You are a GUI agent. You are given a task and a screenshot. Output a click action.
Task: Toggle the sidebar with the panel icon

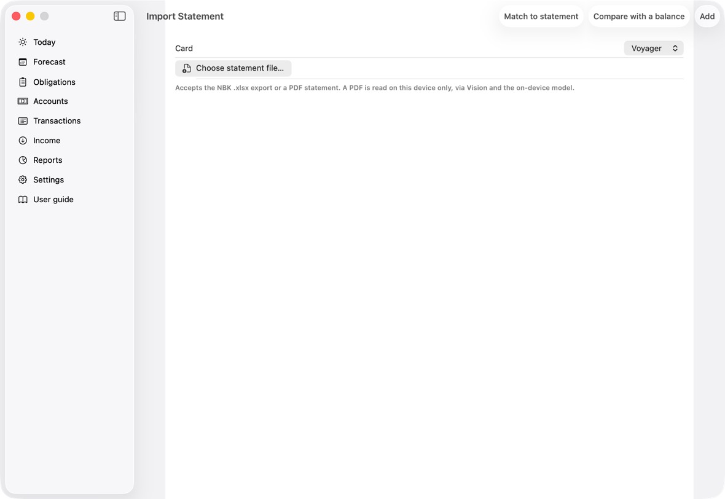coord(120,16)
